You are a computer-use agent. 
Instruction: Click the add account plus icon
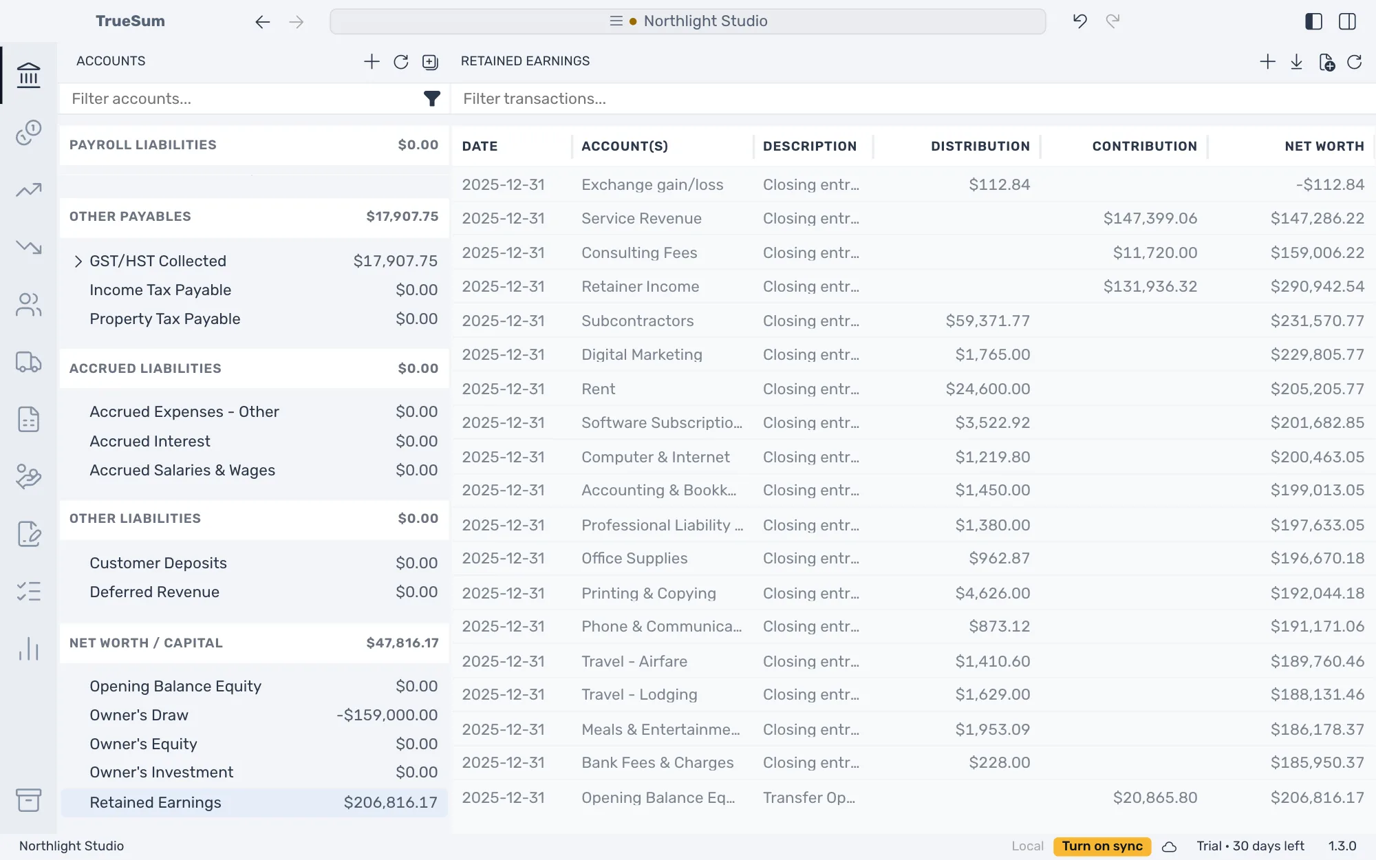click(x=372, y=62)
